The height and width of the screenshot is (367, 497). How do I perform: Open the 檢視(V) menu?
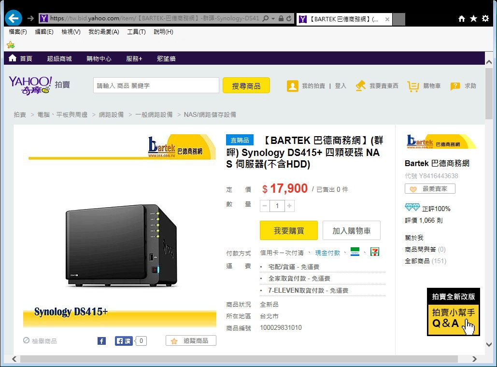pos(71,32)
